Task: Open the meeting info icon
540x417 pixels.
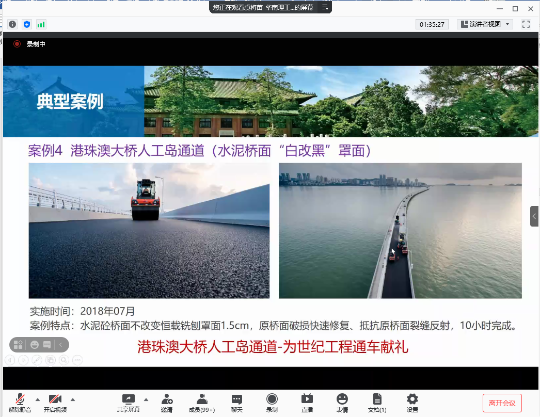Action: [12, 24]
